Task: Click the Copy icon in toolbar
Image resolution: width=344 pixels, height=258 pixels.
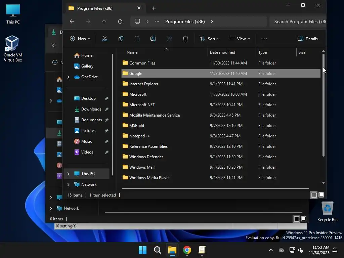Action: tap(121, 39)
